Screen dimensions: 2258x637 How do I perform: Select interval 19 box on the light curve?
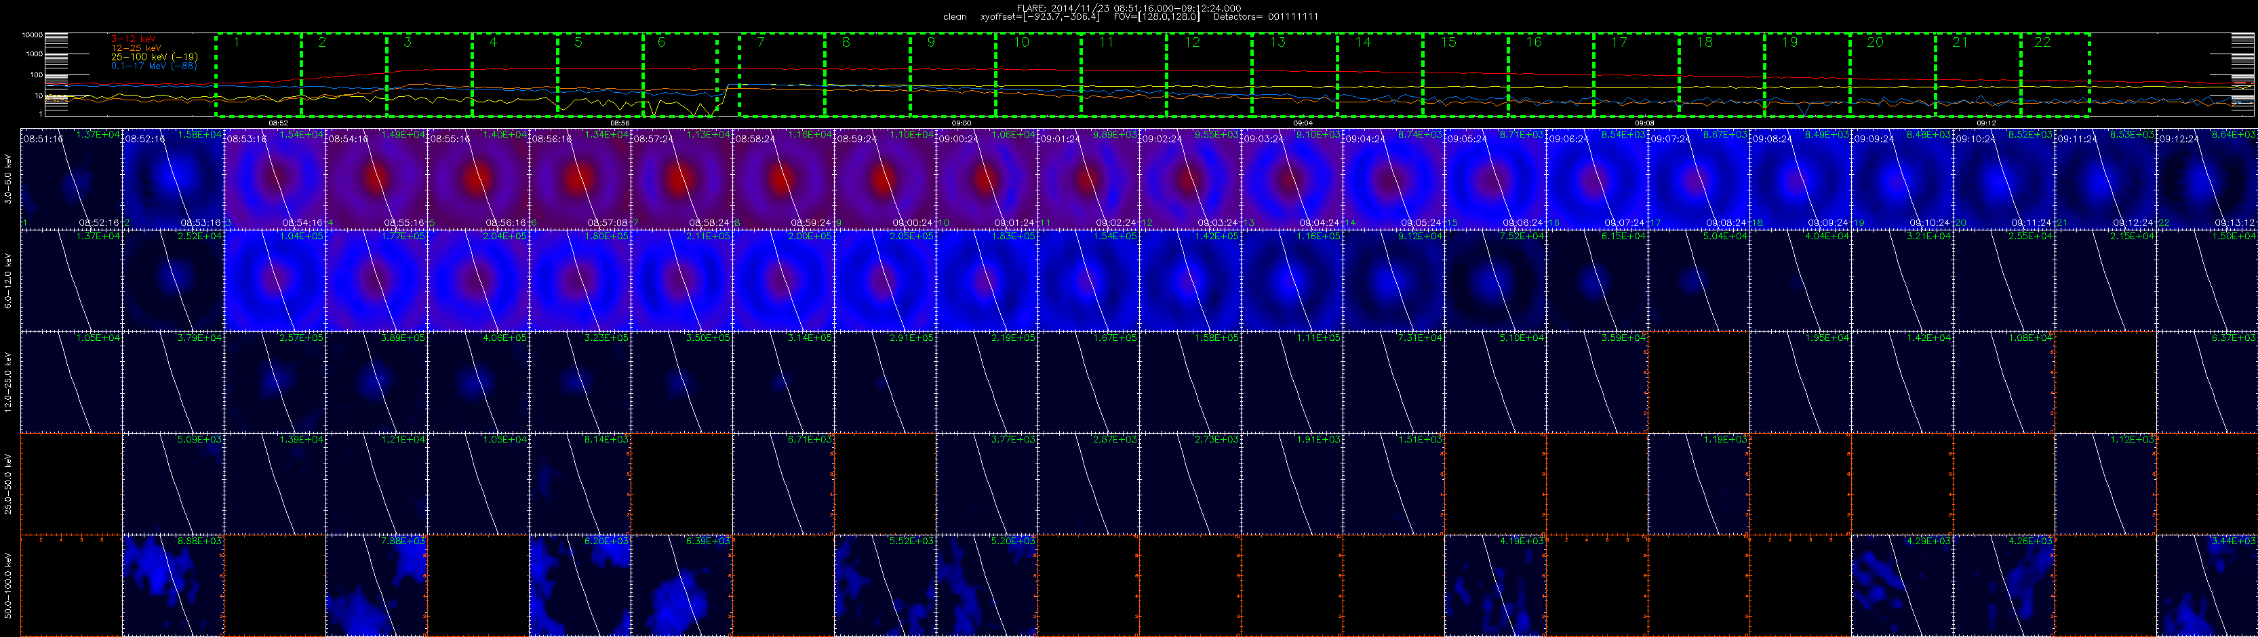pyautogui.click(x=1806, y=75)
